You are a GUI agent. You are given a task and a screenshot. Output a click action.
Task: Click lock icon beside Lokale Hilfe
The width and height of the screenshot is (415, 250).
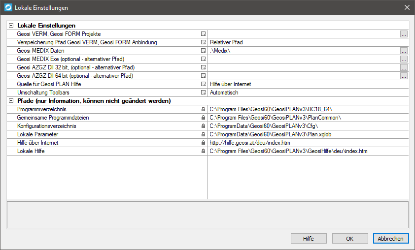point(203,151)
